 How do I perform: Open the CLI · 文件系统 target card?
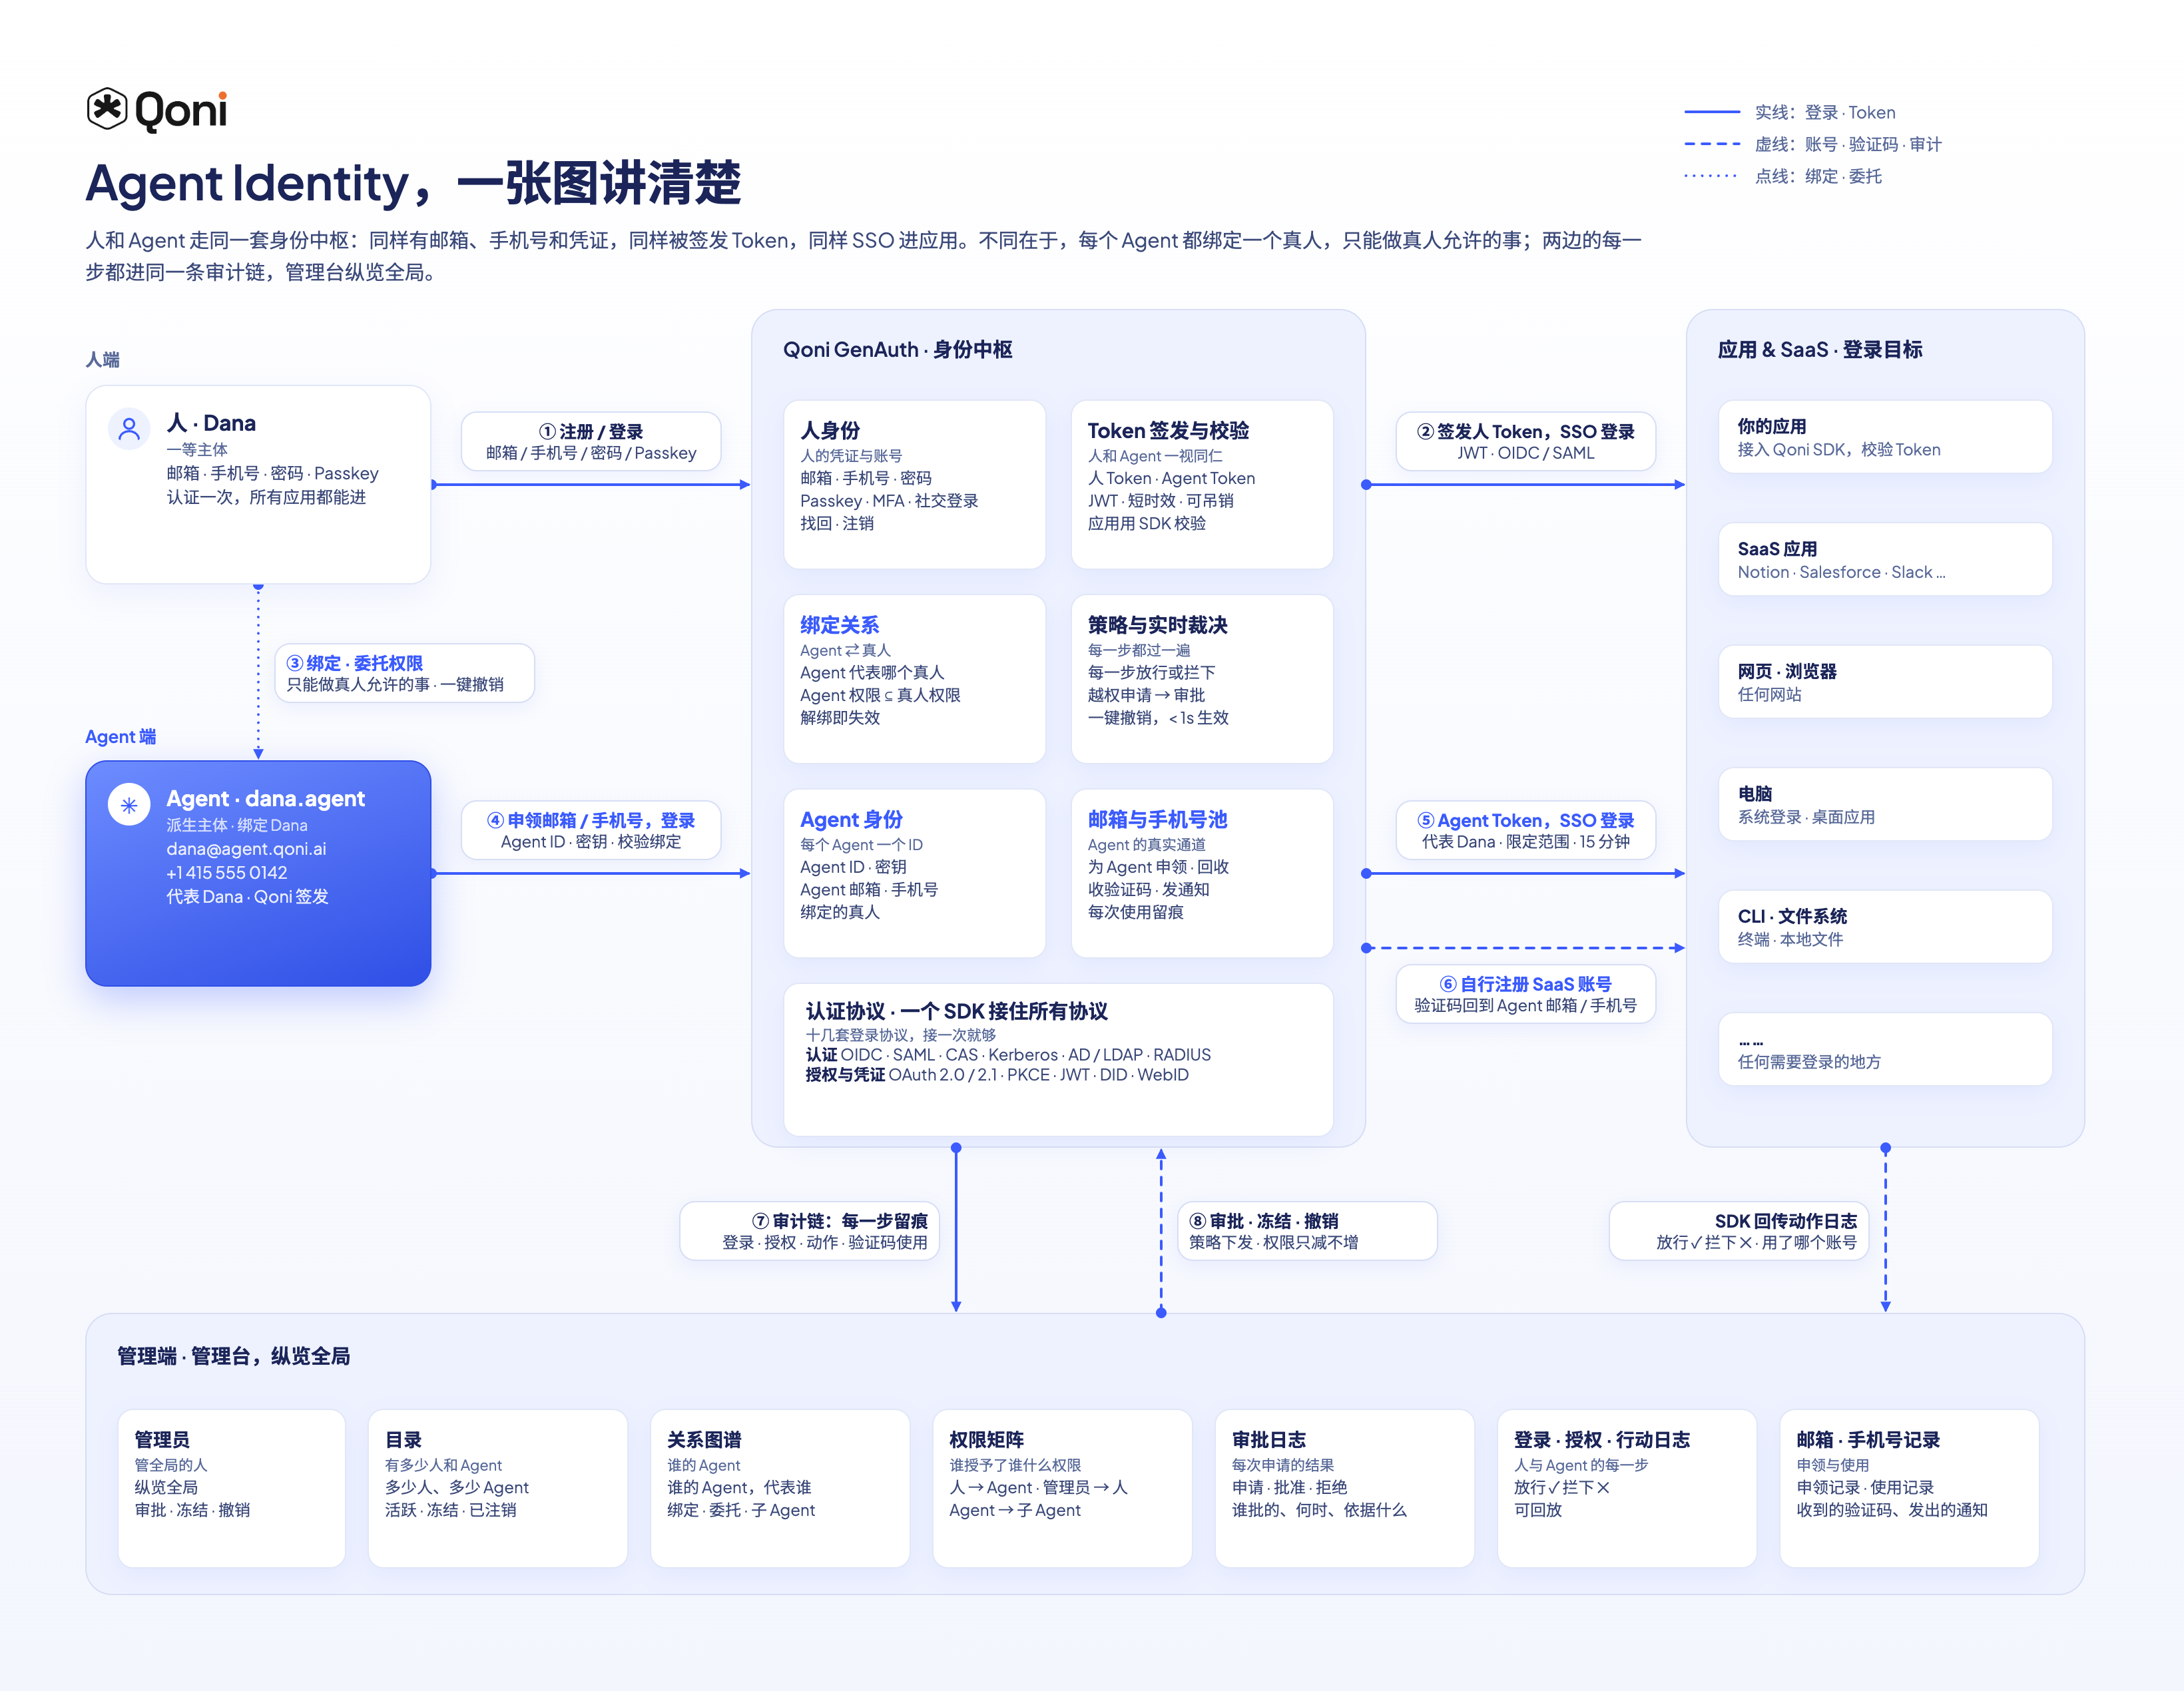[1885, 927]
